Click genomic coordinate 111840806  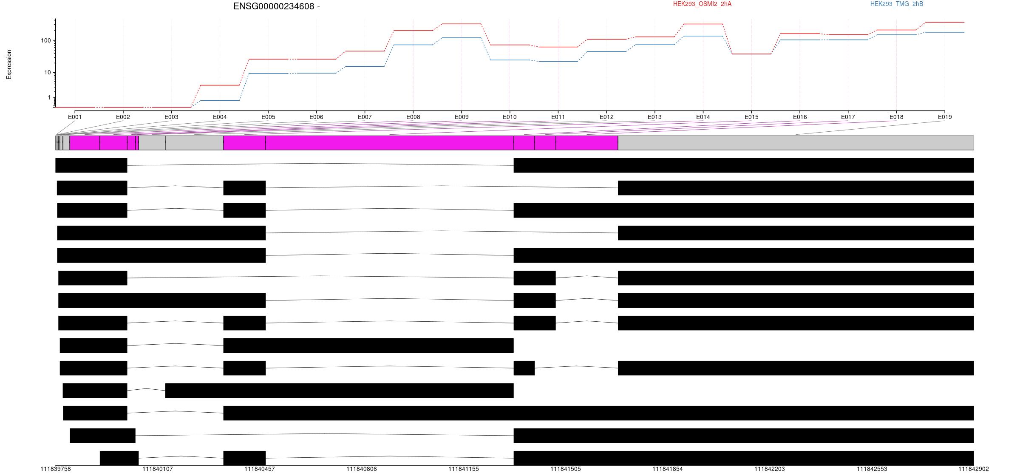(362, 469)
